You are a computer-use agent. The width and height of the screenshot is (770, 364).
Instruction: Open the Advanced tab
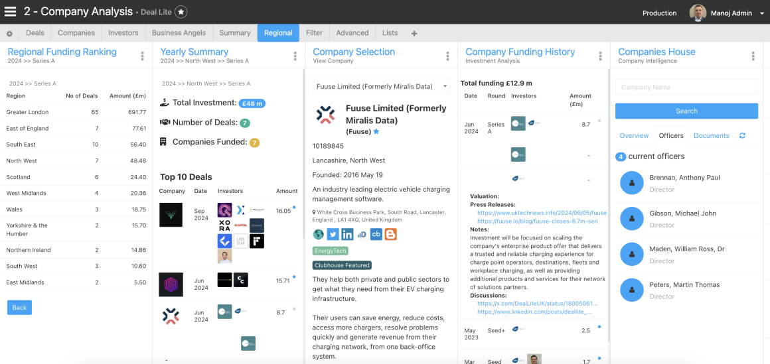click(x=352, y=33)
